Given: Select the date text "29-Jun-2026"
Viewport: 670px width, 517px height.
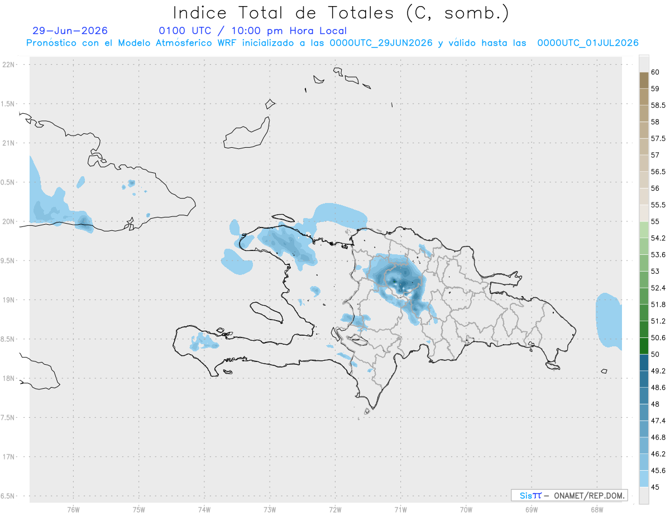Looking at the screenshot, I should [70, 31].
